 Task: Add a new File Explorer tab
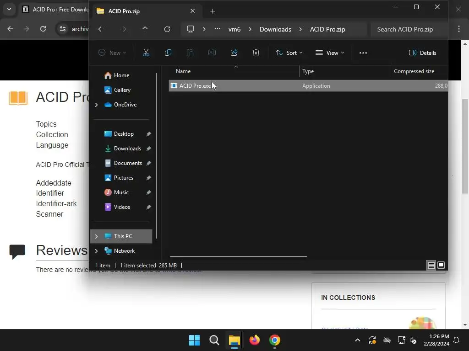[x=213, y=11]
